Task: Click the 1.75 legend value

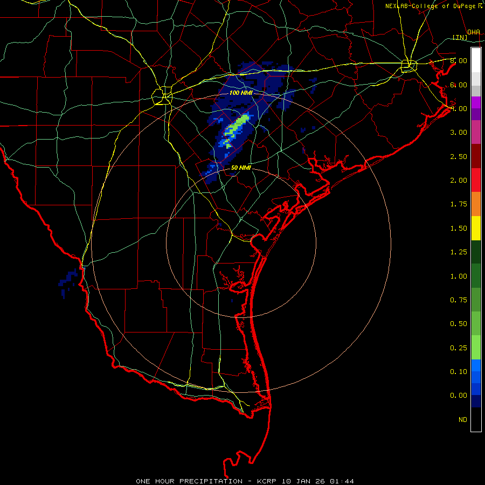Action: click(x=459, y=204)
